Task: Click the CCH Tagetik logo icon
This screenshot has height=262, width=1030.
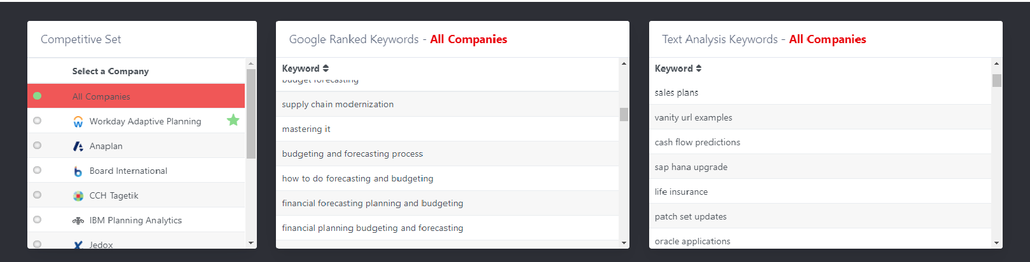Action: (78, 196)
